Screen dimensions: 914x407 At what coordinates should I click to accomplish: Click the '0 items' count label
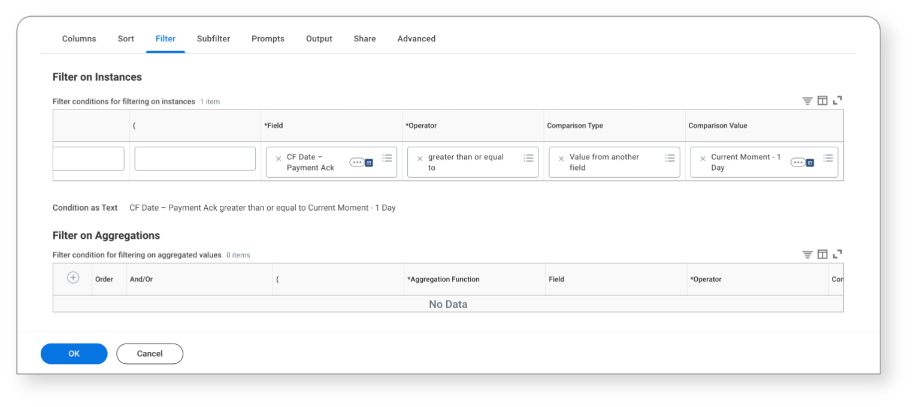(x=238, y=255)
